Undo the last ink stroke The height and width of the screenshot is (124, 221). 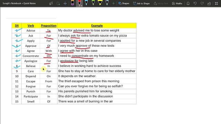click(x=195, y=3)
